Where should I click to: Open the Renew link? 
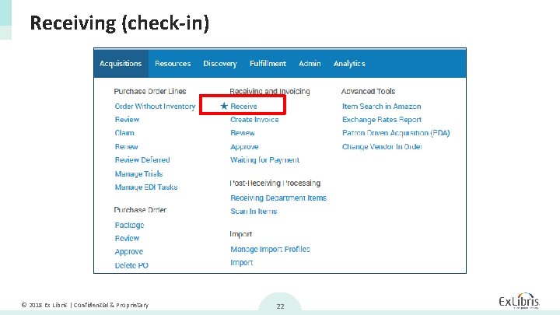point(126,146)
